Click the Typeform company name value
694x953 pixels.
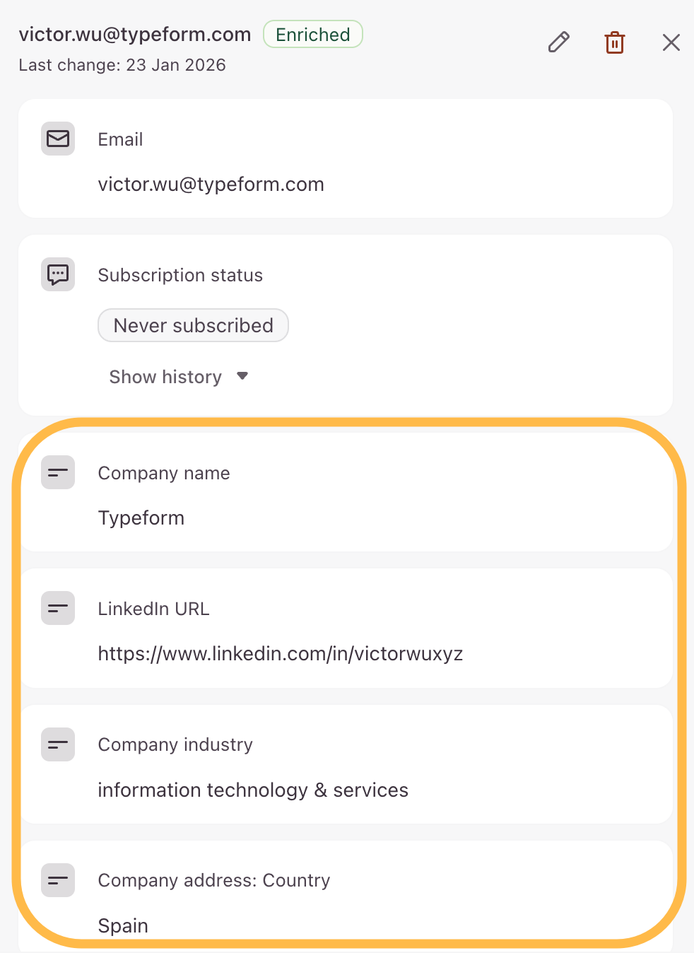click(141, 518)
